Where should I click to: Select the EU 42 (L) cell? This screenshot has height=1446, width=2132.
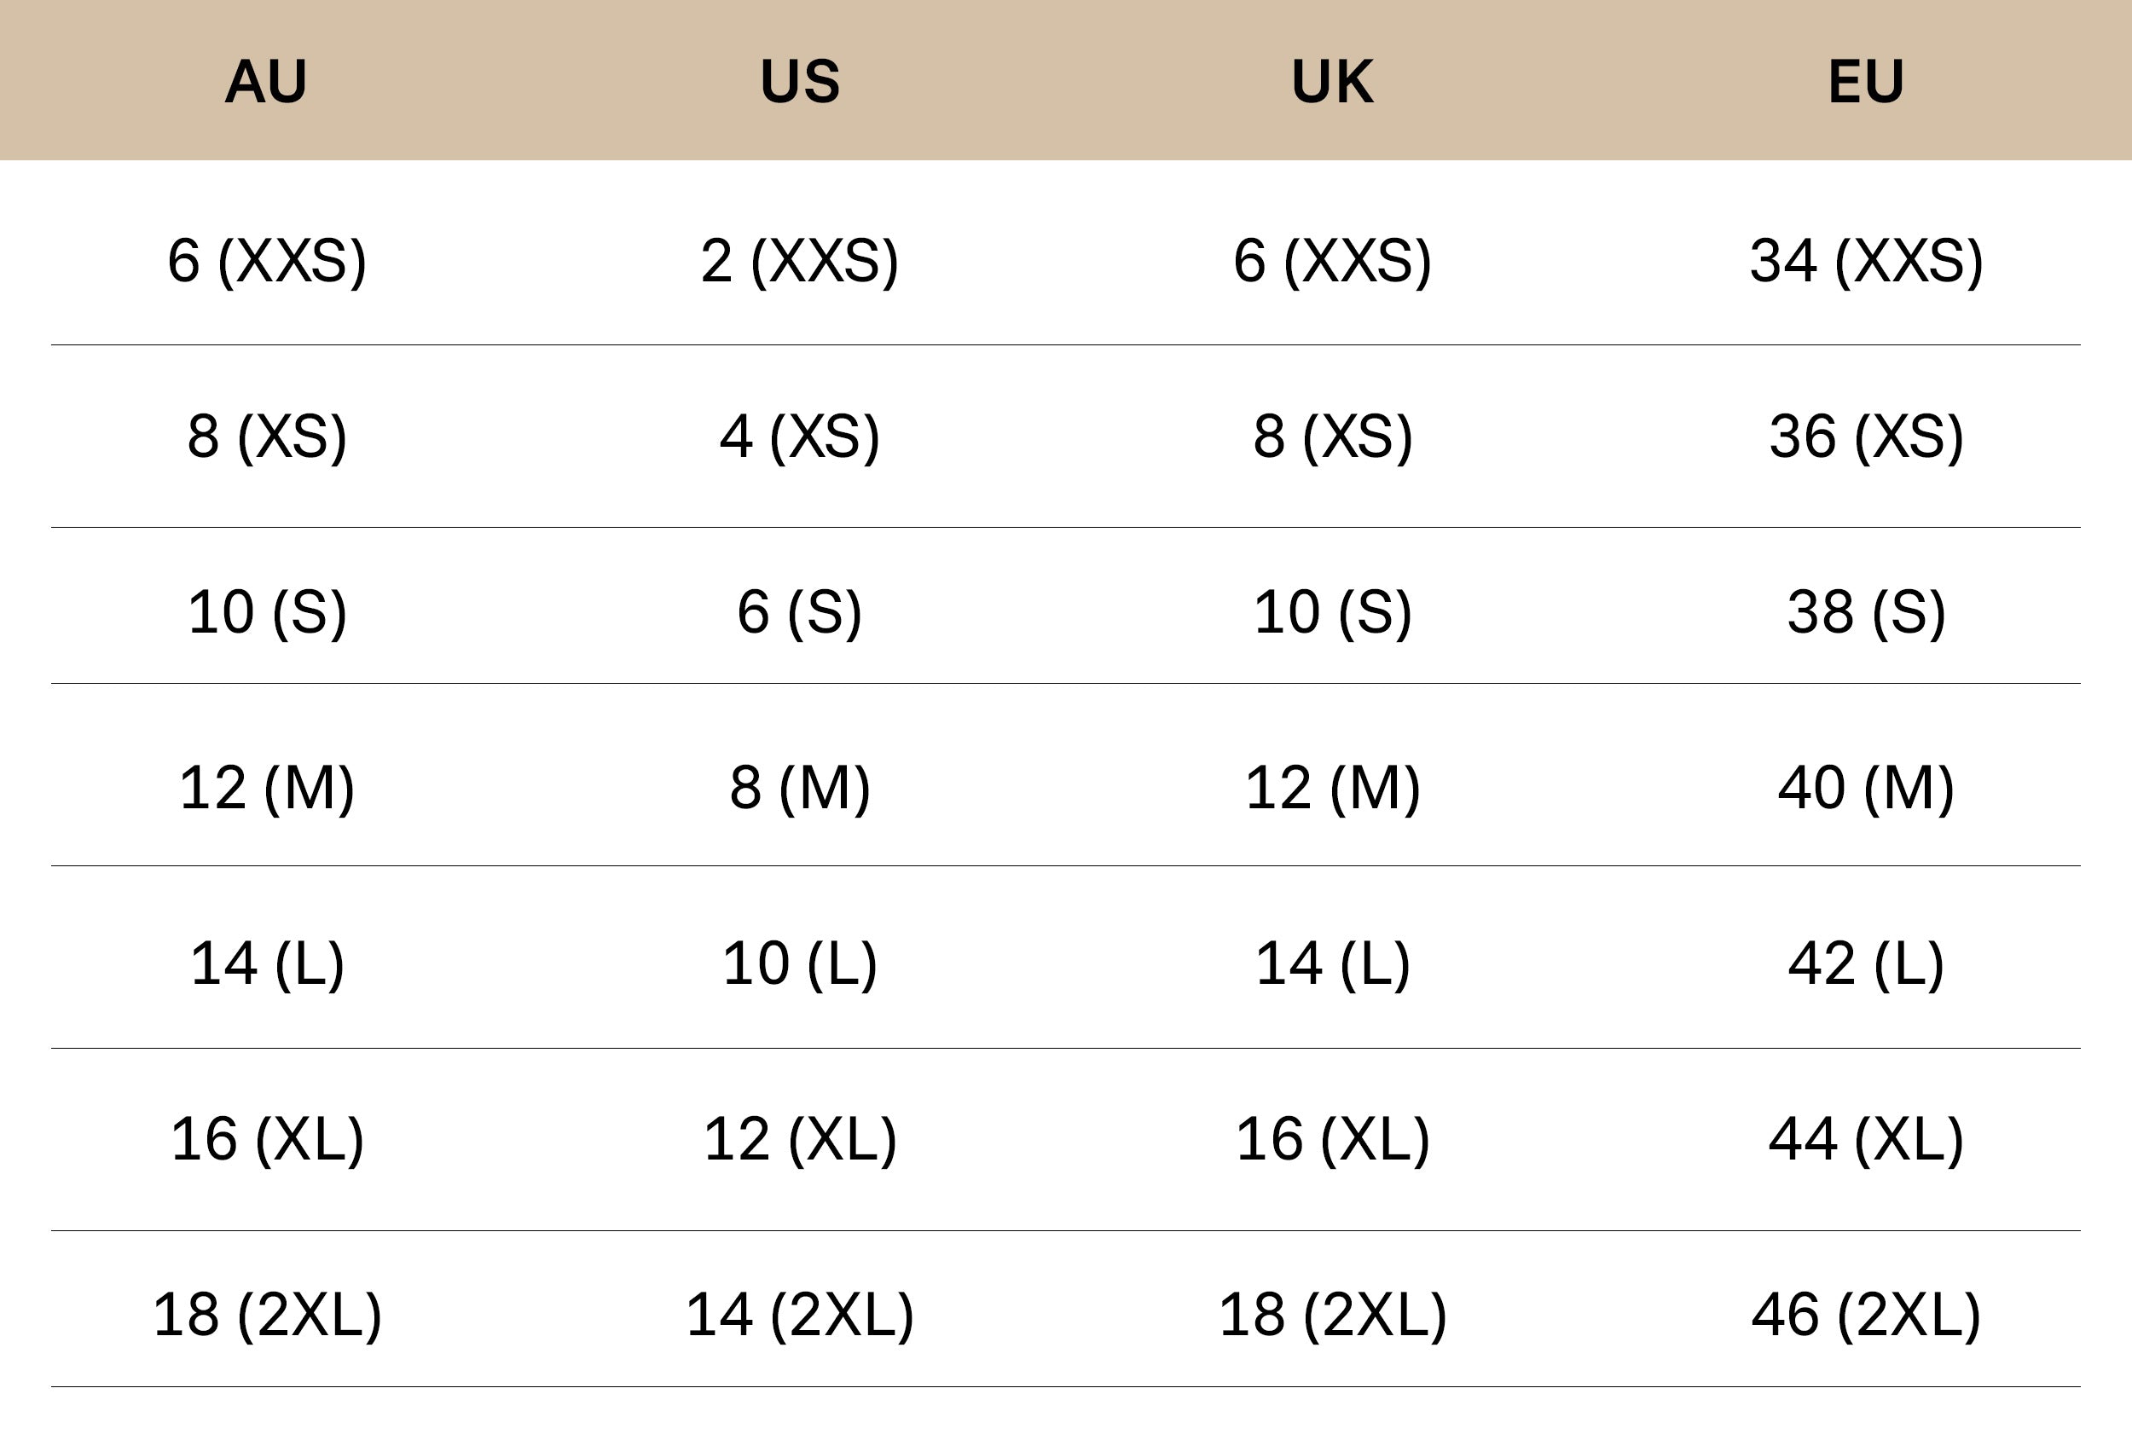click(1866, 963)
